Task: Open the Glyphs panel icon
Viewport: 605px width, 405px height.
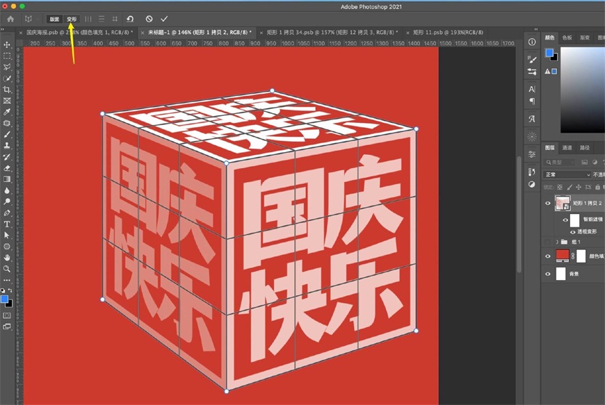Action: pos(532,119)
